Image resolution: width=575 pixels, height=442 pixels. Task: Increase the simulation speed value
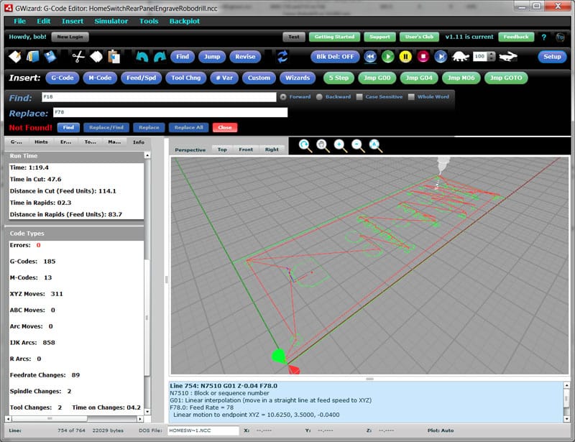coord(491,53)
